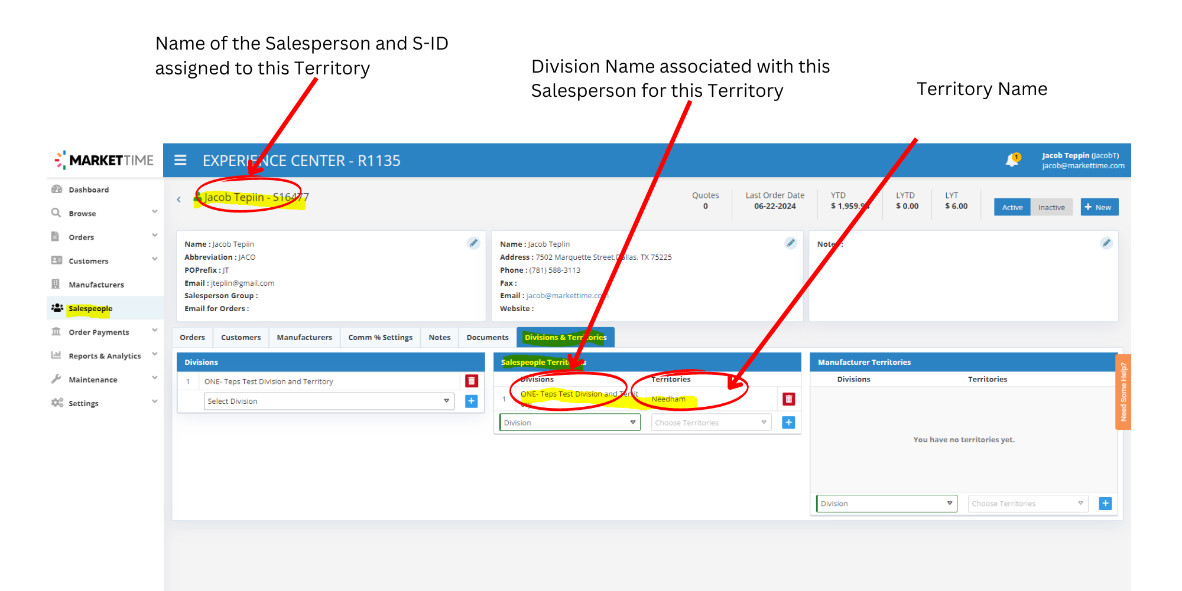Edit address card with pencil icon
Viewport: 1182px width, 591px height.
click(x=790, y=243)
